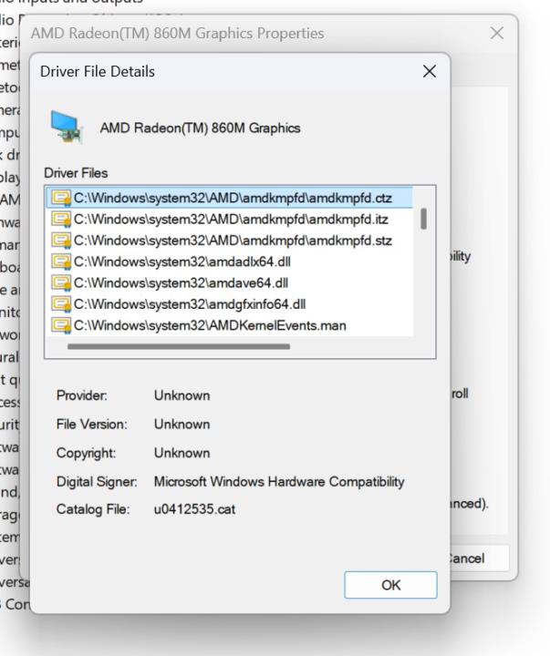This screenshot has height=656, width=550.
Task: Click the Copyright value Unknown
Action: pos(182,453)
